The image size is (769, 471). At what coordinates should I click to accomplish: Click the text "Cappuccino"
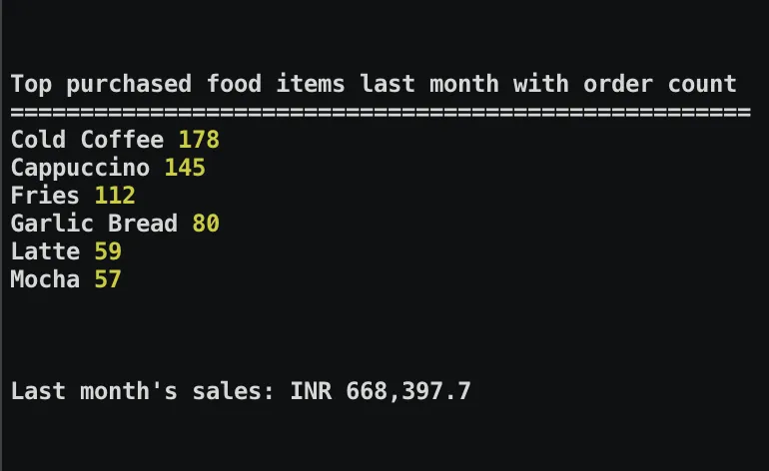coord(81,168)
